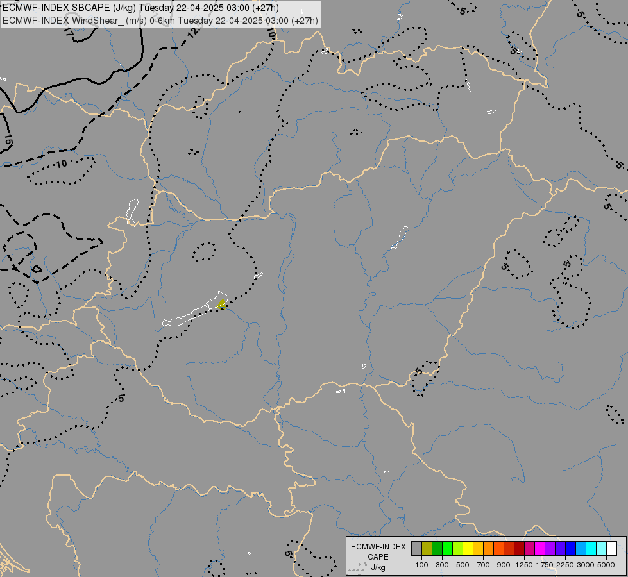Click the gray swatch in the CAPE legend

[416, 549]
